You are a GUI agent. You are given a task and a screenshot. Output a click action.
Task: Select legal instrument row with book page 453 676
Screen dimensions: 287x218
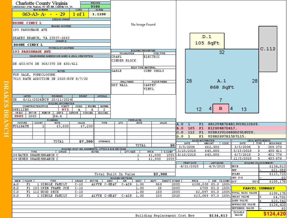click(259, 158)
